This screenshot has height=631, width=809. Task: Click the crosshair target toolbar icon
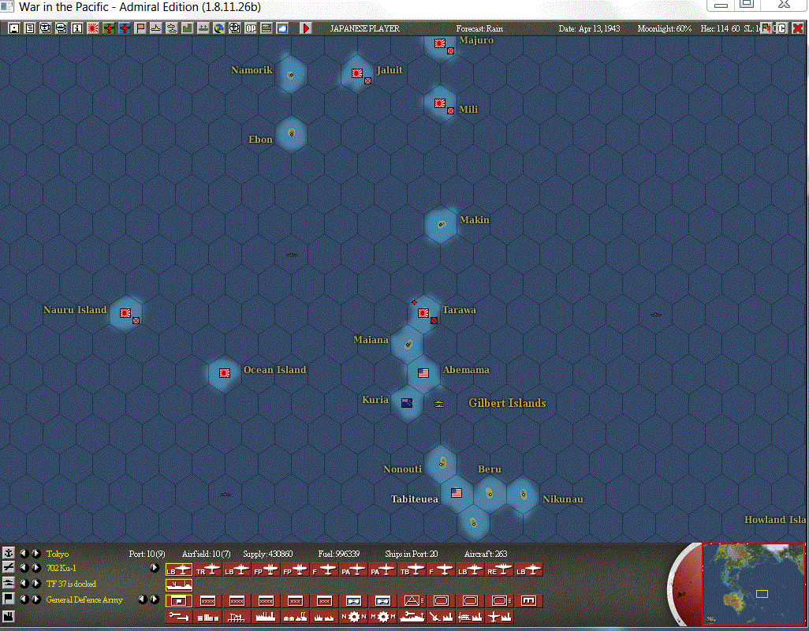tap(235, 28)
